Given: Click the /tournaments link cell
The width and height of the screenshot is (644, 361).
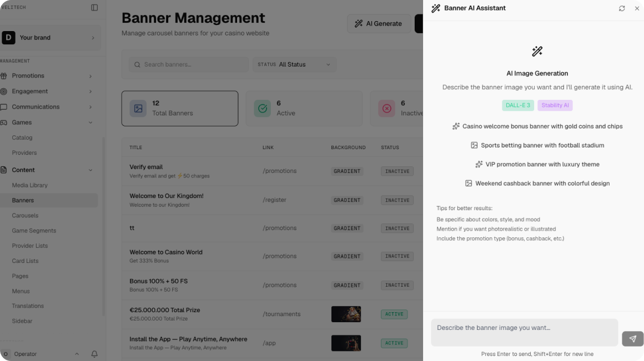Looking at the screenshot, I should coord(282,314).
